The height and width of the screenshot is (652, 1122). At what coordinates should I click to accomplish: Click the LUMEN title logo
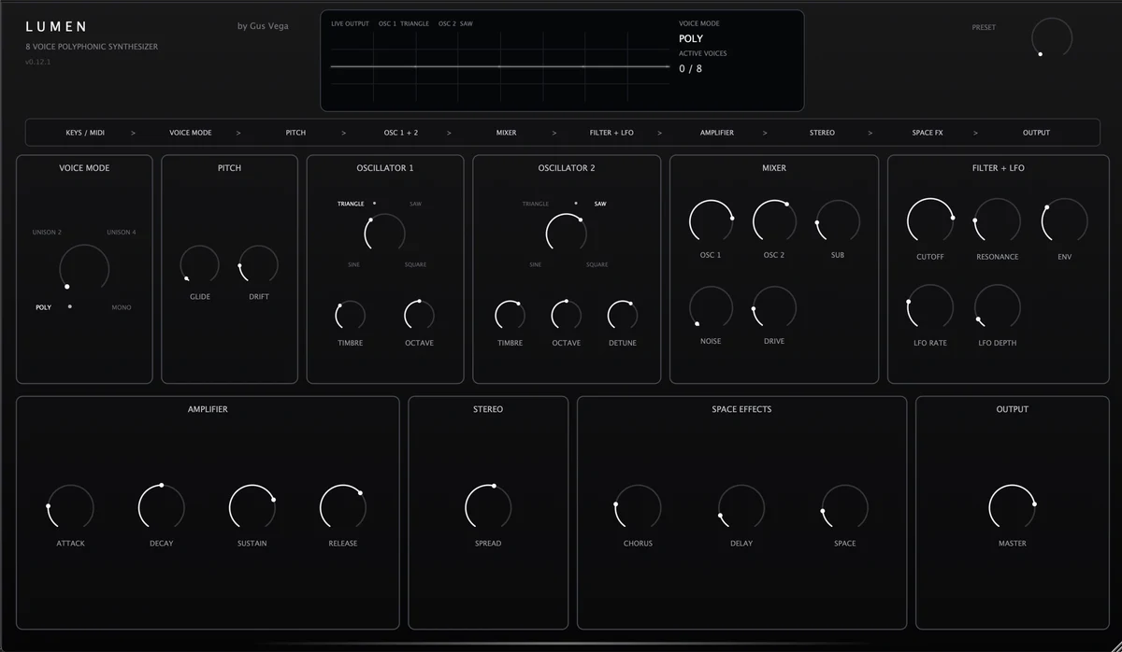coord(56,27)
